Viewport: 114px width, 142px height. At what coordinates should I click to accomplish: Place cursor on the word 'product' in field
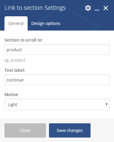14,50
